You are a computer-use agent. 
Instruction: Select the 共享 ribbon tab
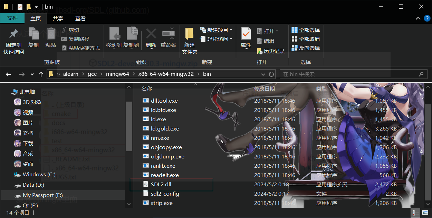(x=58, y=19)
